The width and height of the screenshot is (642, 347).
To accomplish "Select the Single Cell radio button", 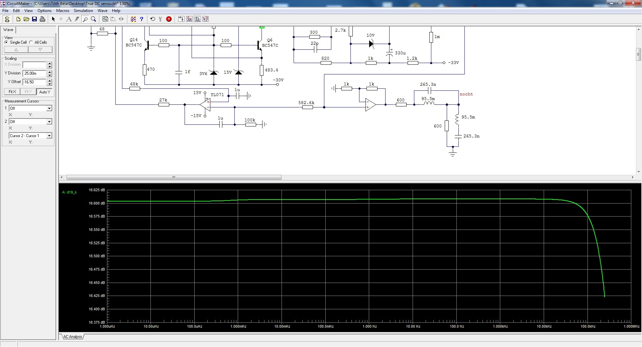I will pyautogui.click(x=6, y=42).
